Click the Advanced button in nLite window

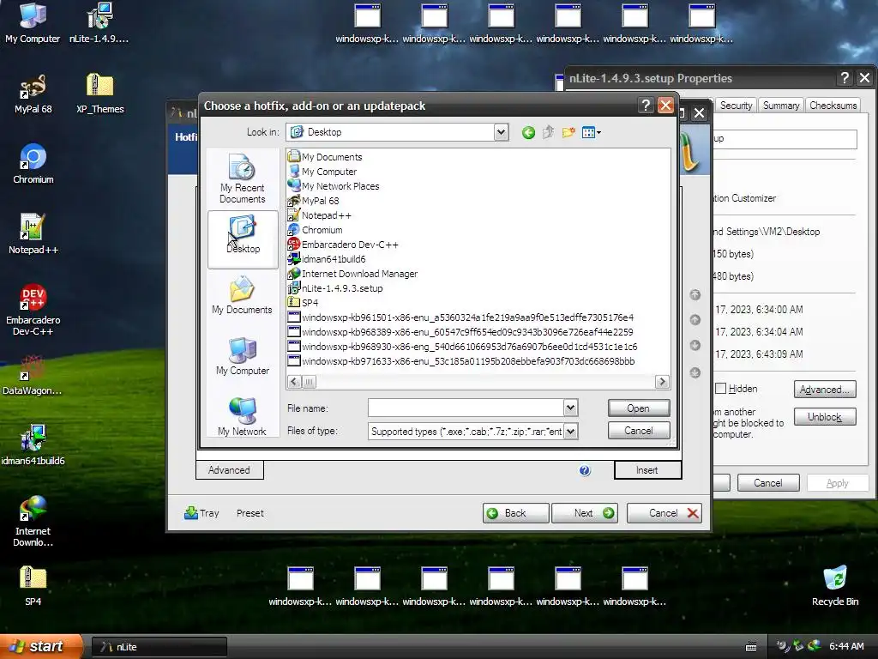pos(229,470)
